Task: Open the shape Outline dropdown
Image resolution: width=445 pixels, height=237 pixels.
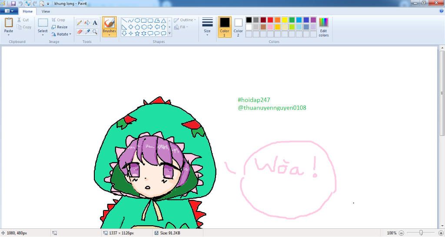Action: pyautogui.click(x=185, y=20)
